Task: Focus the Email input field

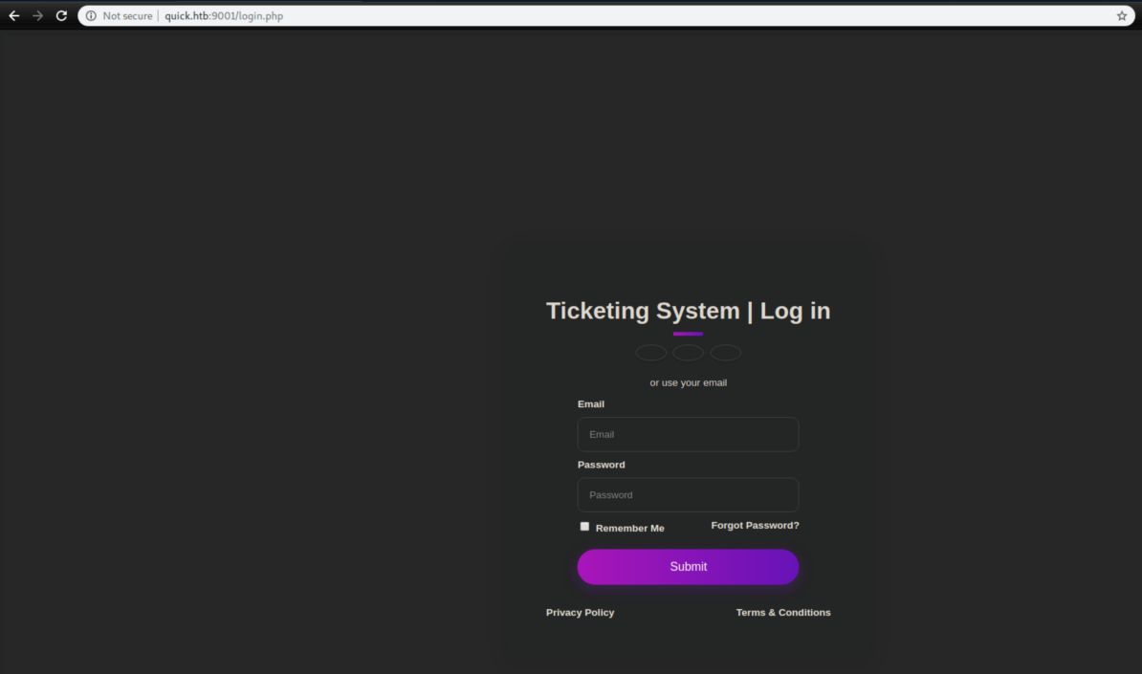Action: point(688,434)
